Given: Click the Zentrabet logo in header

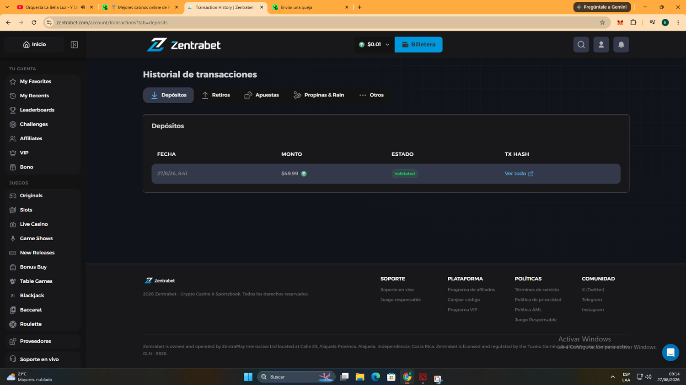Looking at the screenshot, I should click(183, 45).
